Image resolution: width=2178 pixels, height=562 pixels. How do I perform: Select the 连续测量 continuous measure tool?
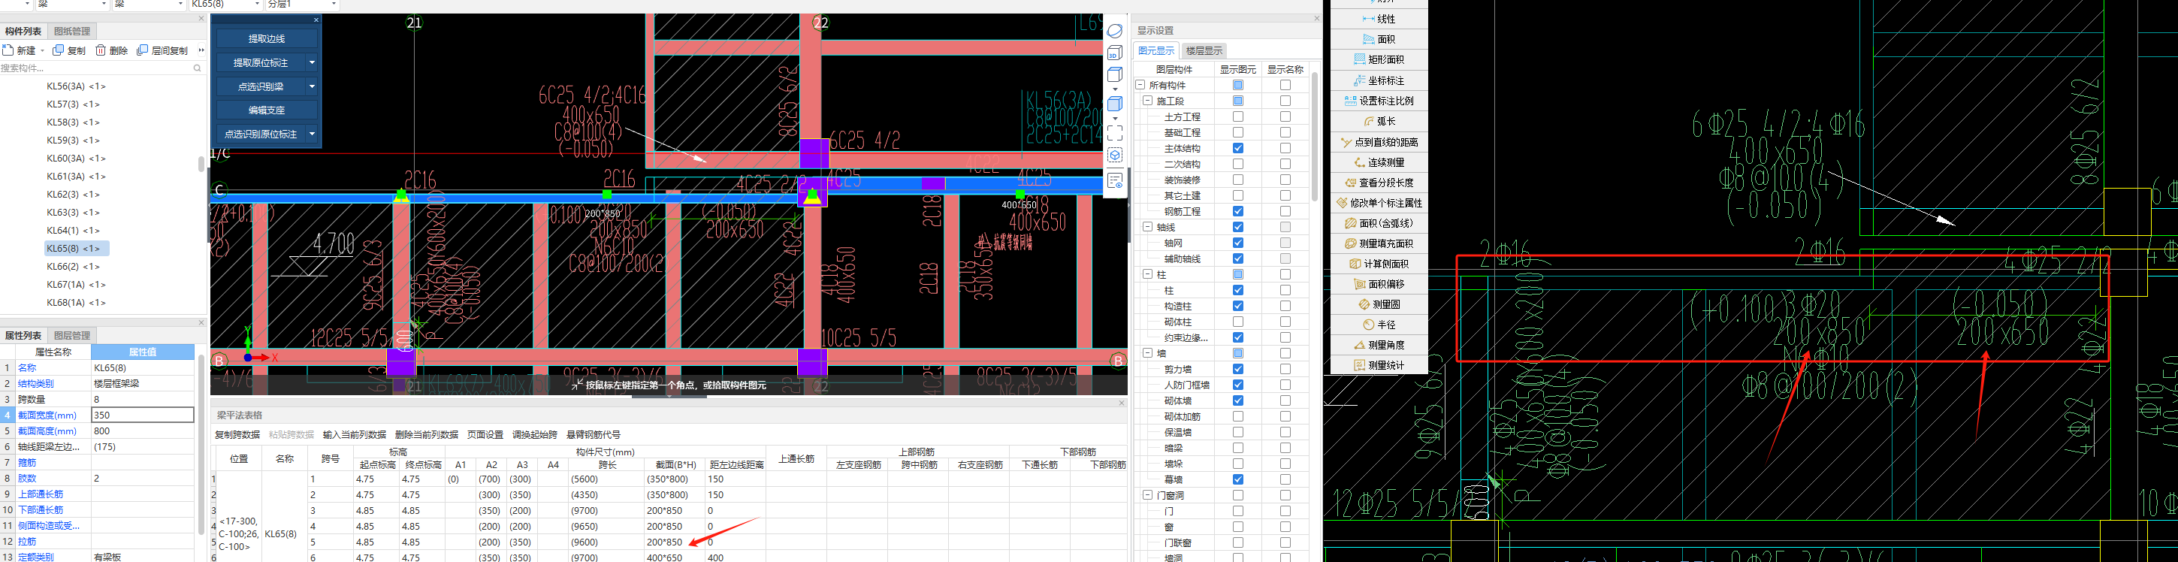[x=1379, y=162]
